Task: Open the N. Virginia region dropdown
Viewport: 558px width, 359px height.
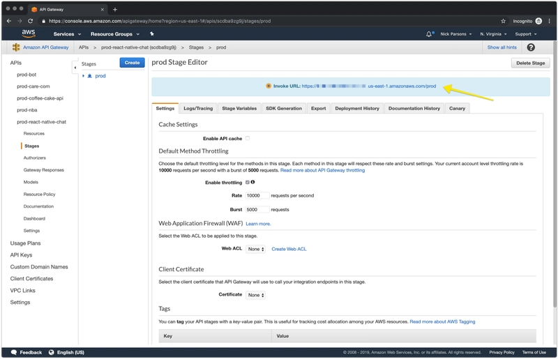Action: [x=493, y=34]
